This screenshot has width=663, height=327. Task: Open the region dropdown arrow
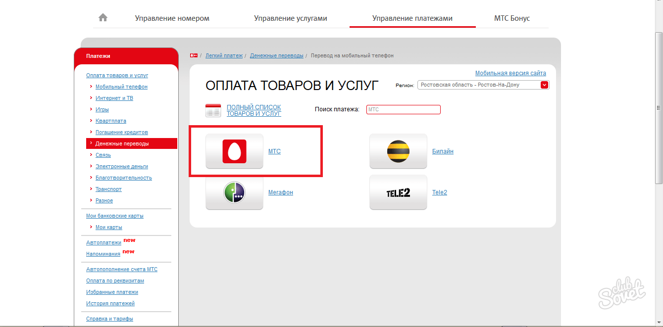click(545, 85)
